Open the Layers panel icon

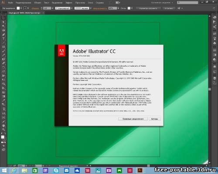coord(215,78)
